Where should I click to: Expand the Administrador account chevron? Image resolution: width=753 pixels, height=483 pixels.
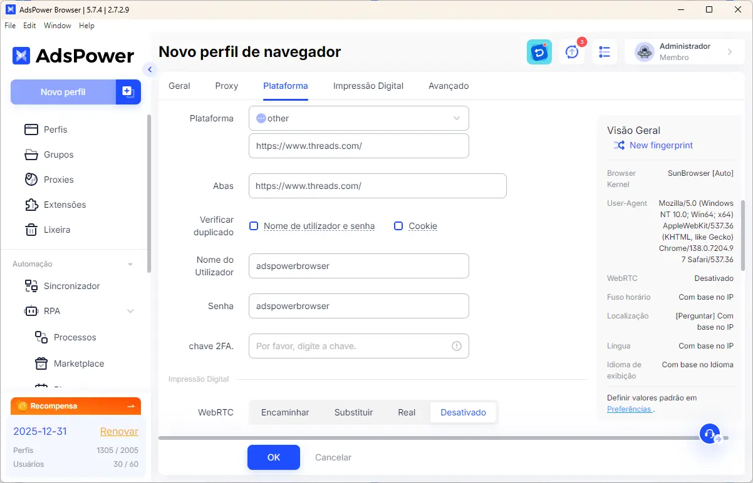point(730,52)
